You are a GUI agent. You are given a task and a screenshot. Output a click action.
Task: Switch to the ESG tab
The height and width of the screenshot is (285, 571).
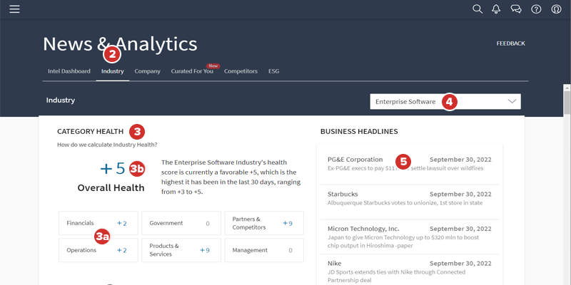point(274,71)
